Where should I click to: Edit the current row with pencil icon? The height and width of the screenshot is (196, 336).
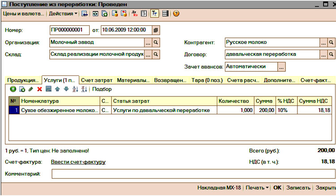[x=30, y=89]
